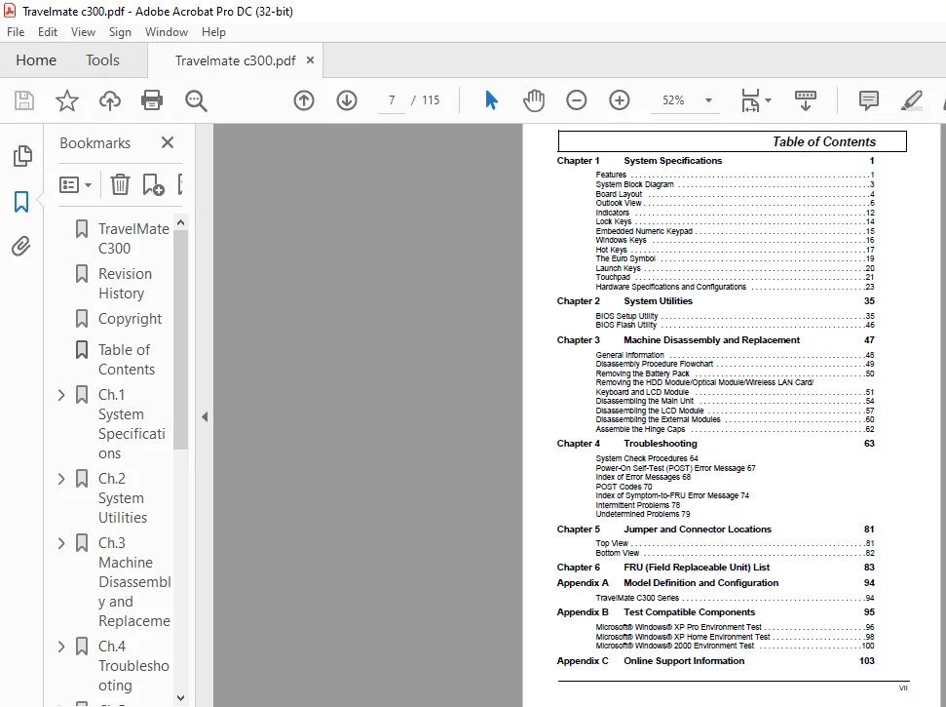Screen dimensions: 946x707
Task: Open the page thumbnails panel
Action: tap(22, 156)
